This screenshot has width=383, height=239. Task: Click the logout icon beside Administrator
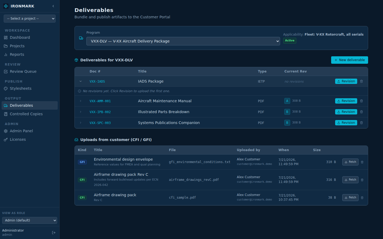pos(54,233)
